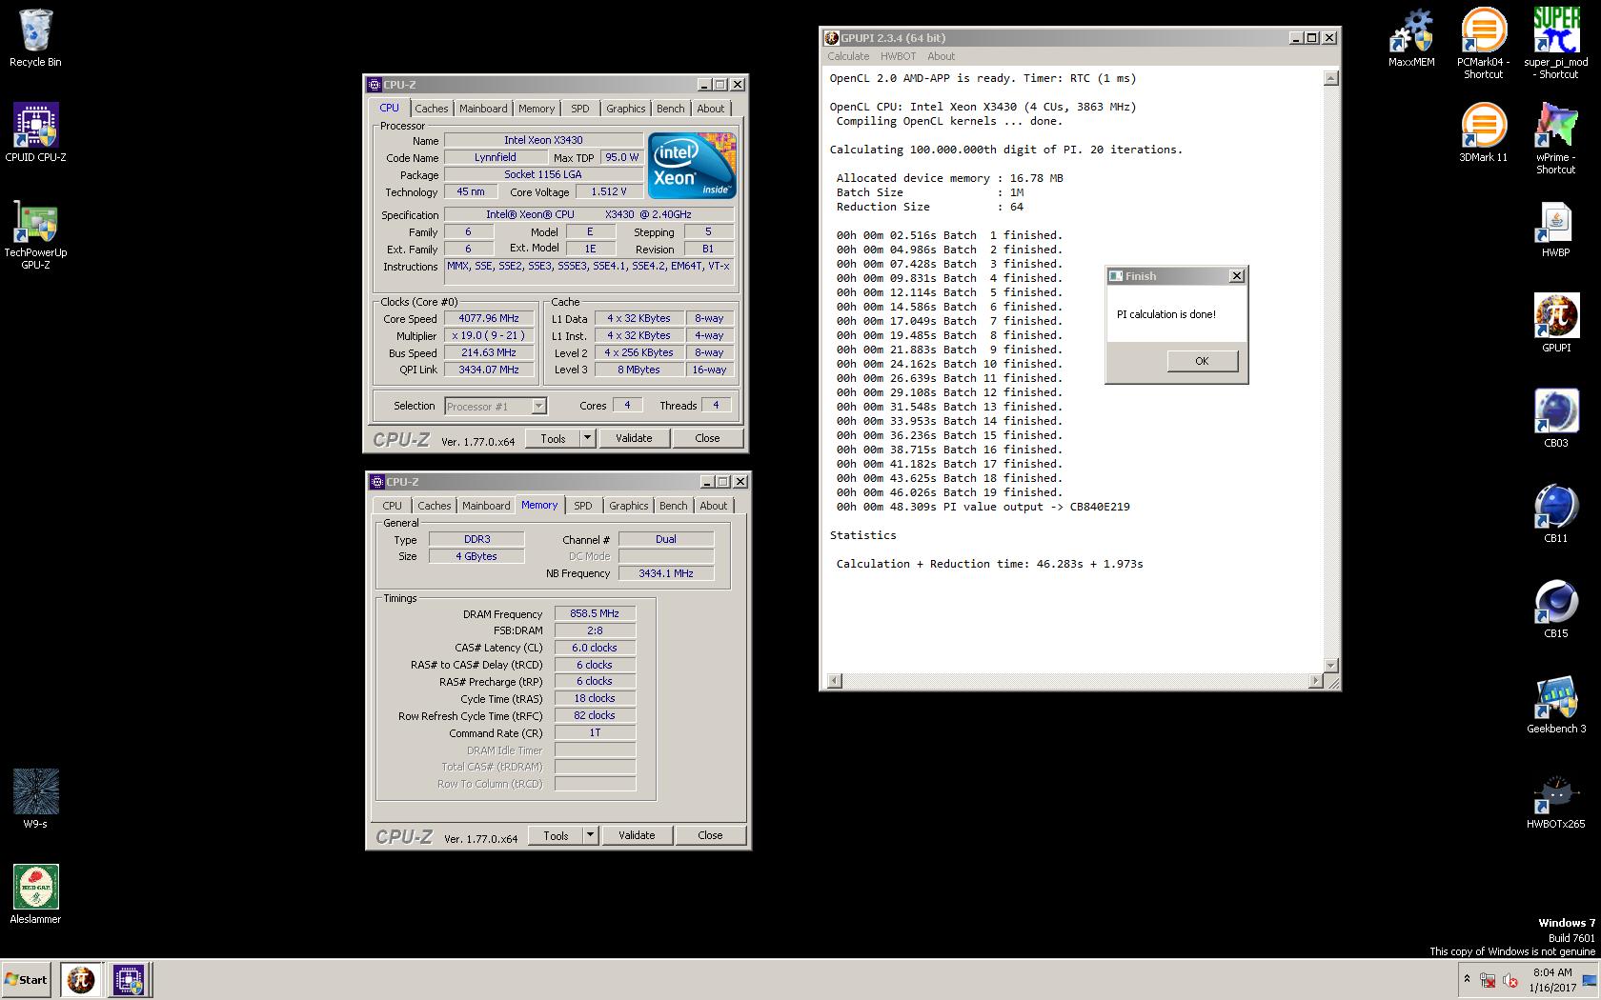The image size is (1601, 1000).
Task: Open PCMark04 shortcut icon
Action: tap(1483, 44)
